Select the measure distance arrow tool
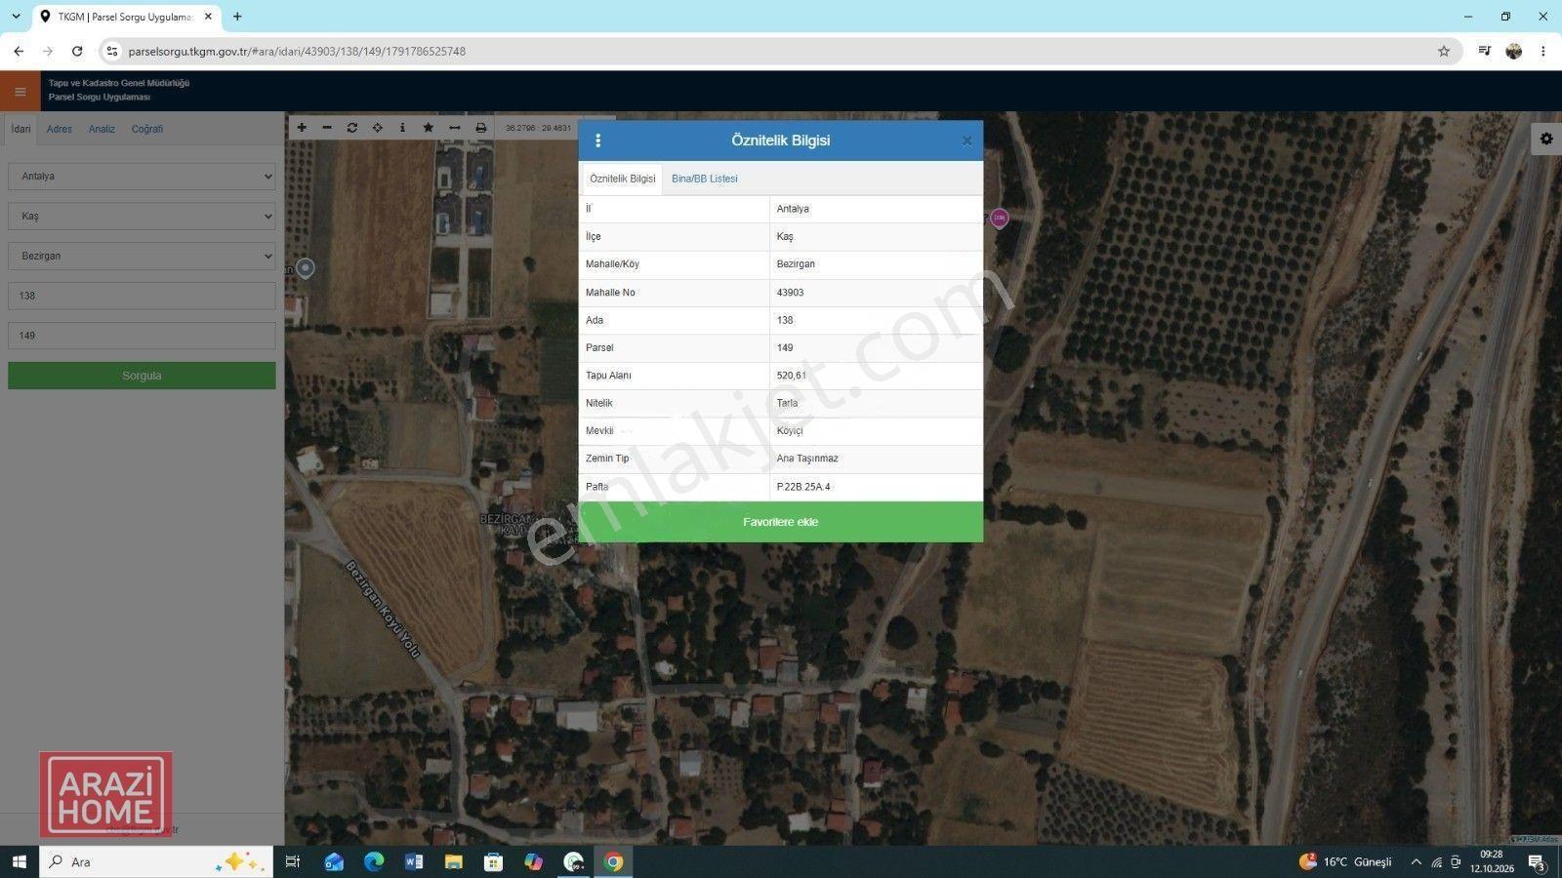 click(454, 128)
